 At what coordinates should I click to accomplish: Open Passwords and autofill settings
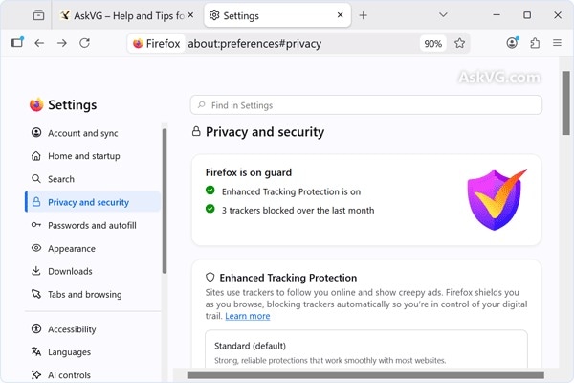click(x=93, y=225)
